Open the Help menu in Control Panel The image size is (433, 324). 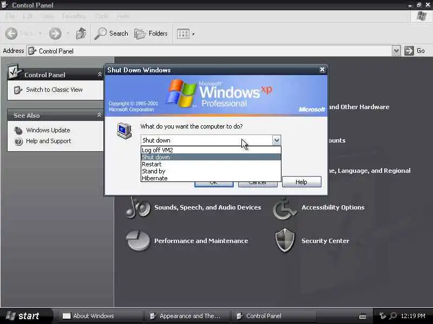(123, 16)
